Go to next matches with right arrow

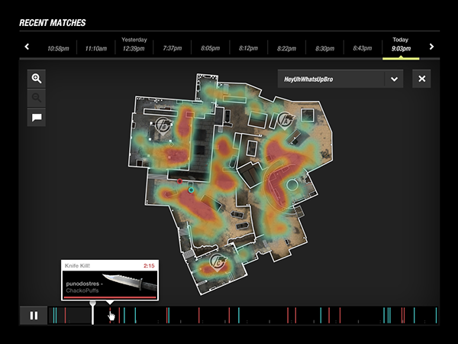[432, 47]
